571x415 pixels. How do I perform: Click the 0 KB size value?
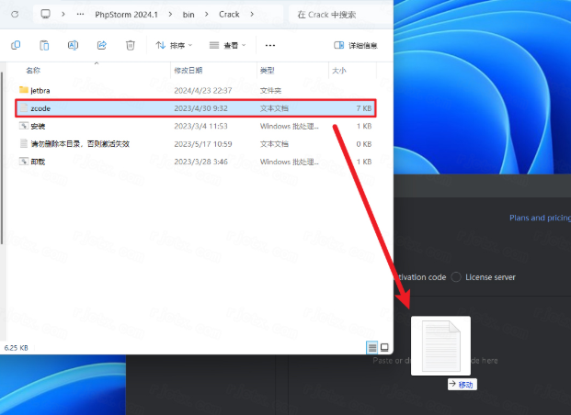point(364,144)
